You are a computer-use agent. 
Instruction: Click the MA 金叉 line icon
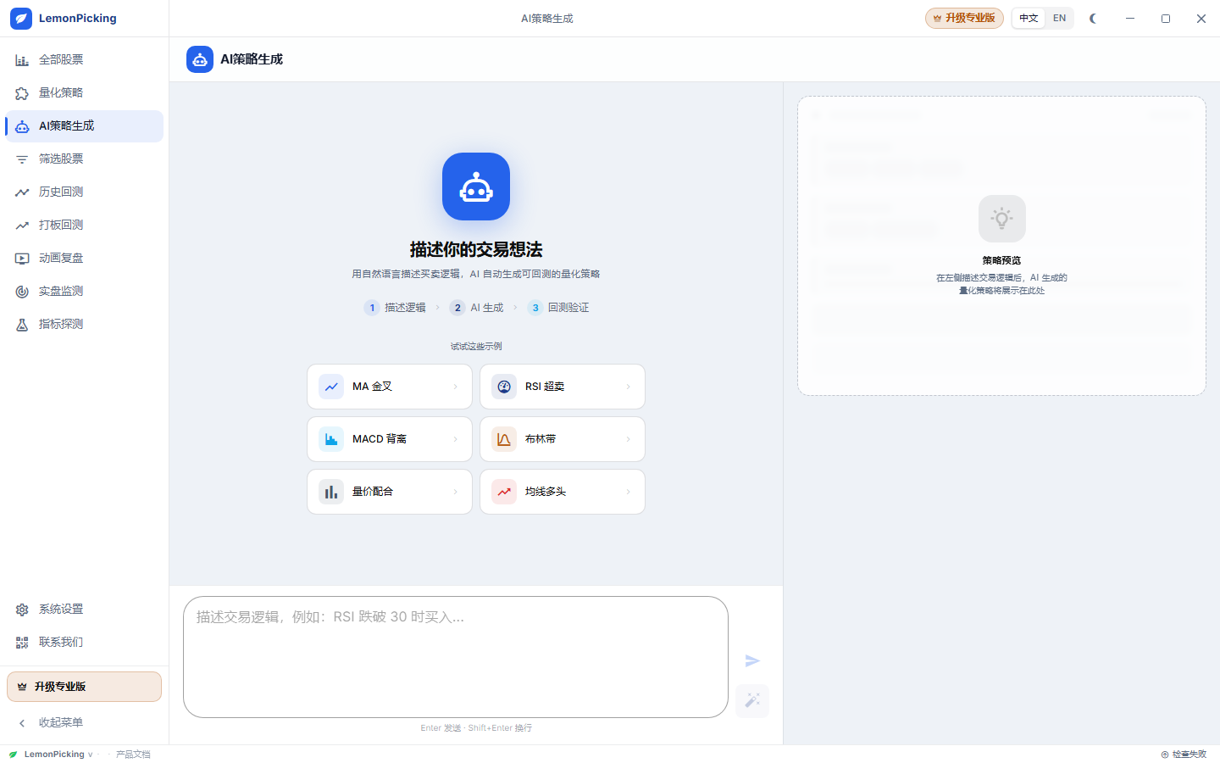(331, 387)
